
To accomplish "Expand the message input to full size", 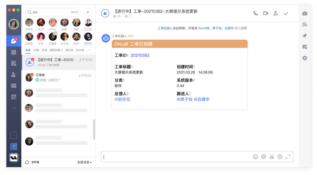I will point(288,157).
